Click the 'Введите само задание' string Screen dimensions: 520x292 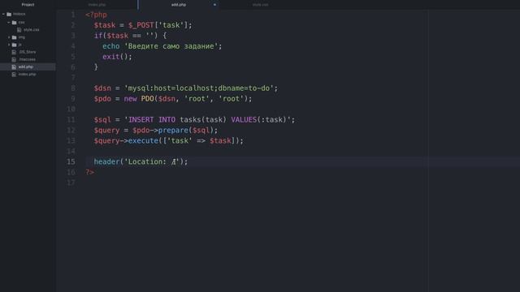click(171, 46)
